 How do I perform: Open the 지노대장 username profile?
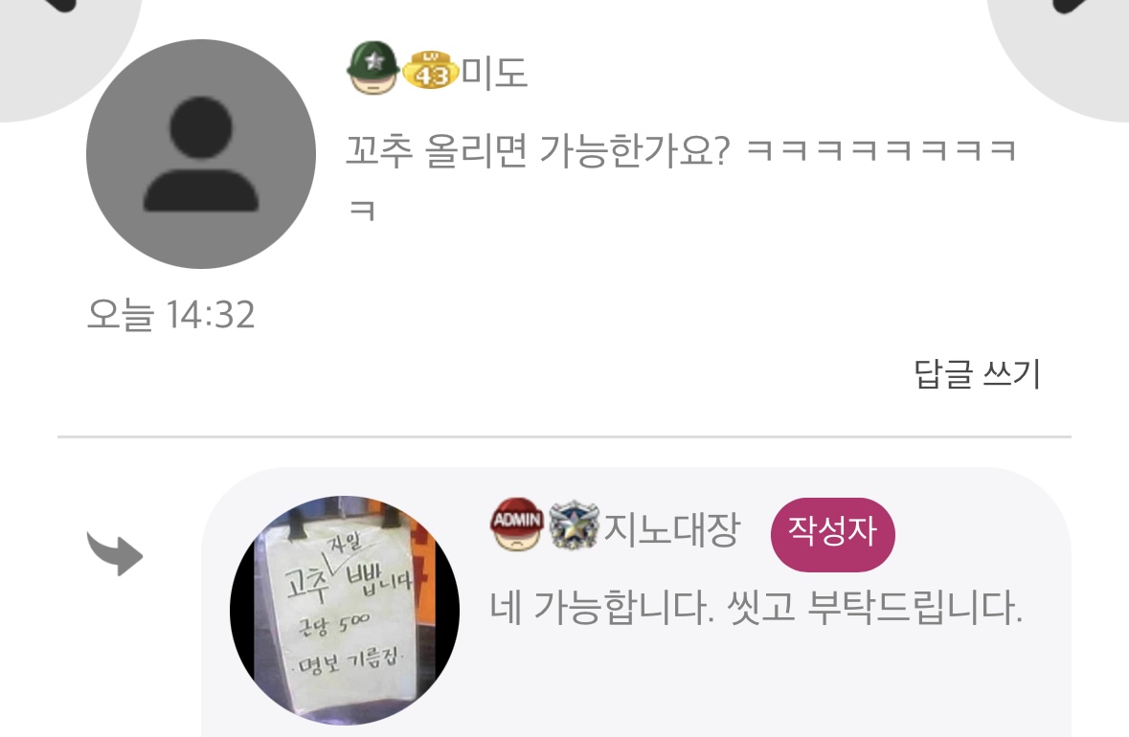(671, 529)
